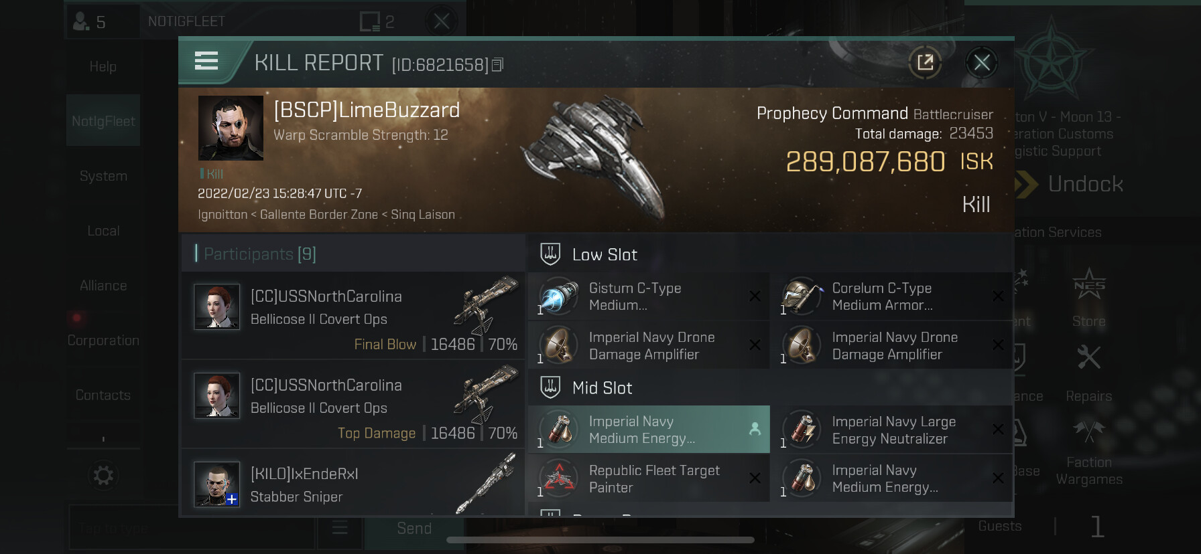1201x554 pixels.
Task: Switch to Alliance chat channel
Action: coord(103,286)
